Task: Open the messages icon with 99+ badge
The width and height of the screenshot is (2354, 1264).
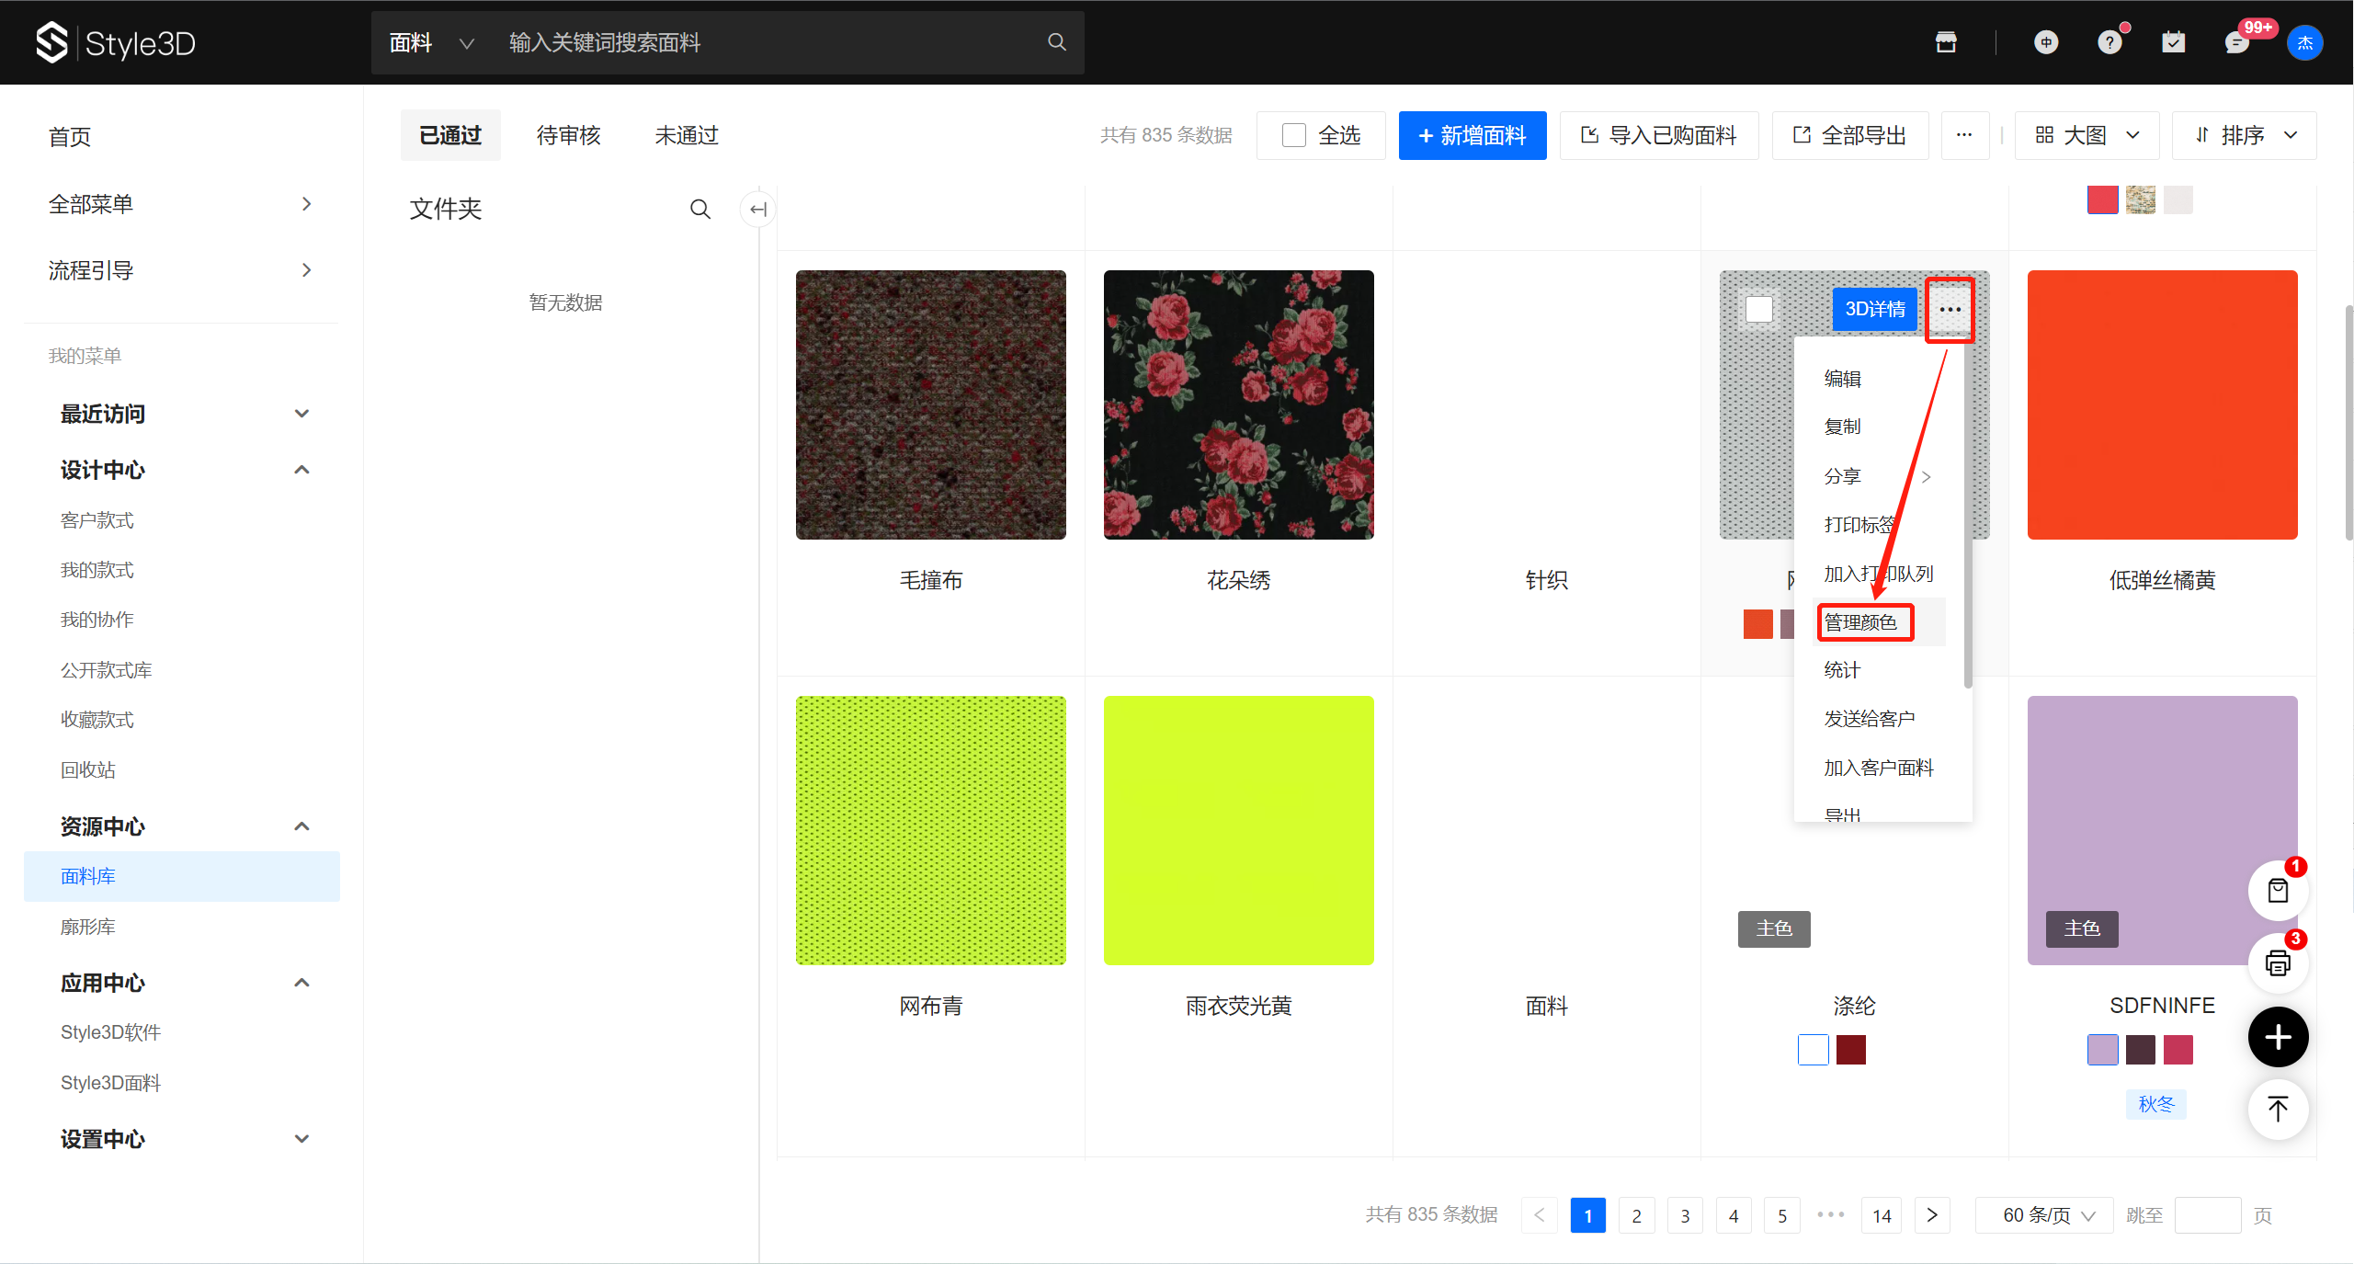Action: (2237, 42)
